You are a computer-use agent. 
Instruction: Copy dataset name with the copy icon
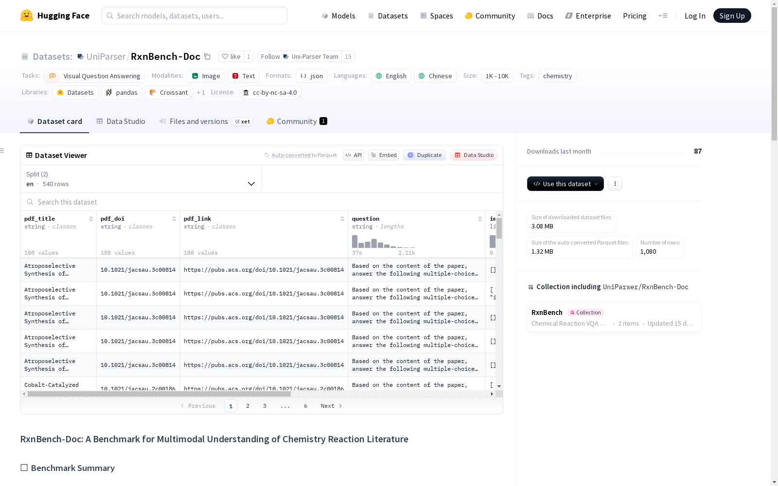(207, 56)
